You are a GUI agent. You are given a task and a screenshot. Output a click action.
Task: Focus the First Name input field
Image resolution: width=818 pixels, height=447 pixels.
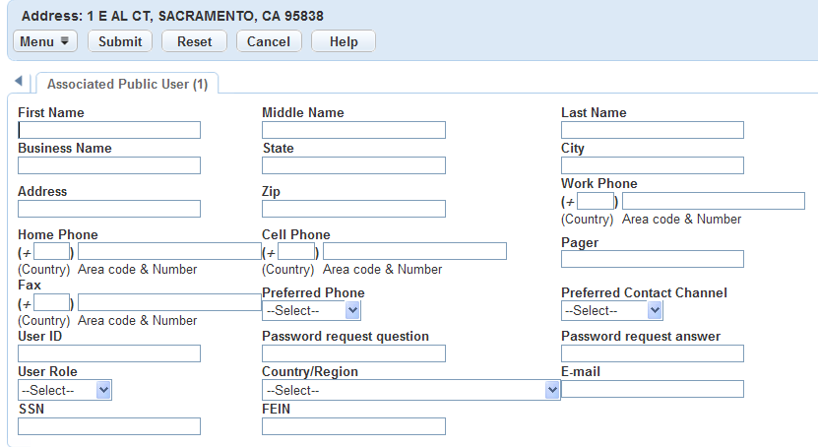[x=109, y=130]
